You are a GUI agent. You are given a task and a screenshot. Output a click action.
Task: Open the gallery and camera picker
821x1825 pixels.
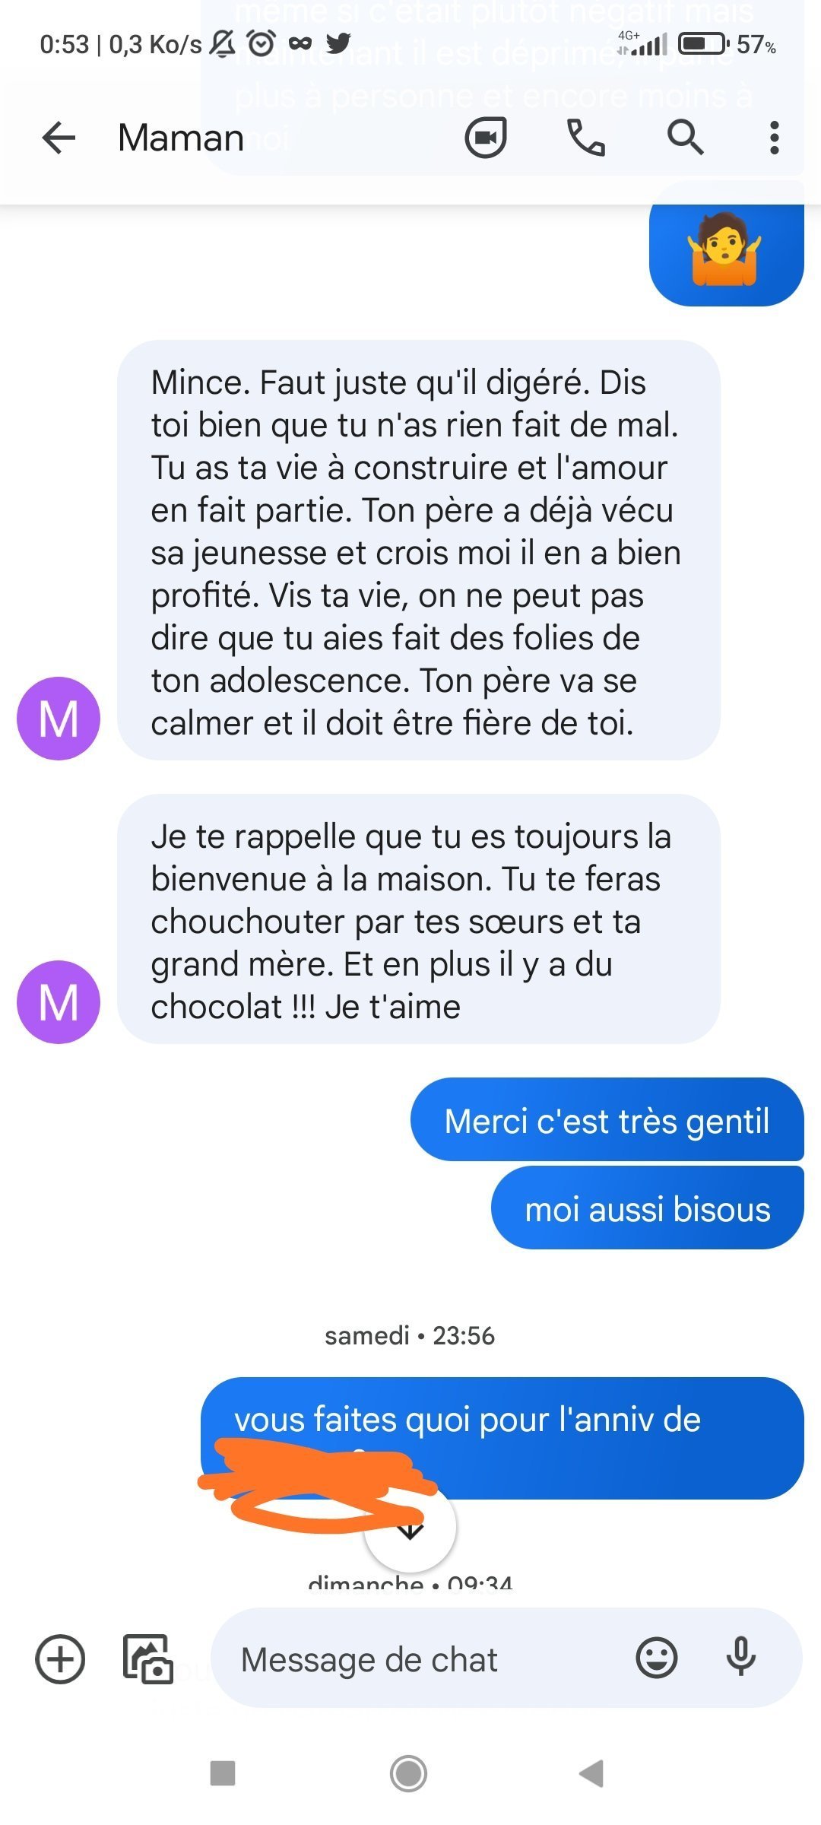pyautogui.click(x=147, y=1658)
